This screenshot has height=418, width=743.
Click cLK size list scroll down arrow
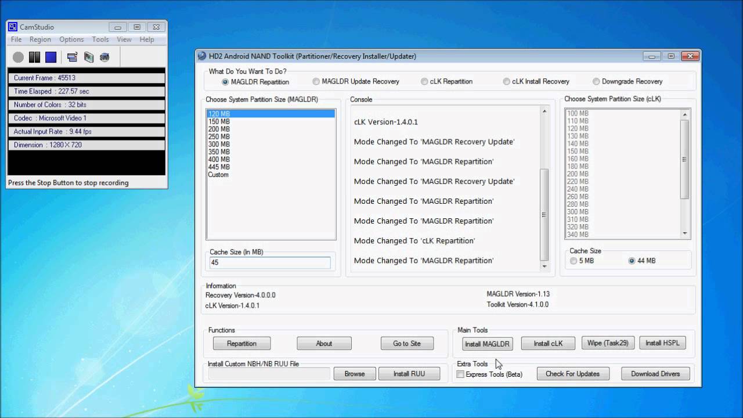[685, 233]
